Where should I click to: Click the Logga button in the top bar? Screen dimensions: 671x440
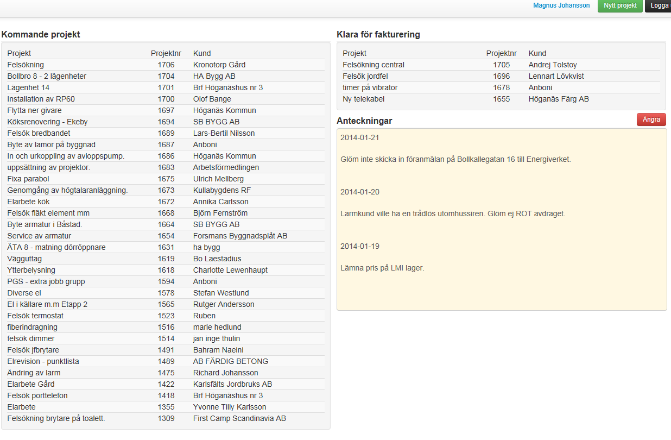tap(659, 6)
